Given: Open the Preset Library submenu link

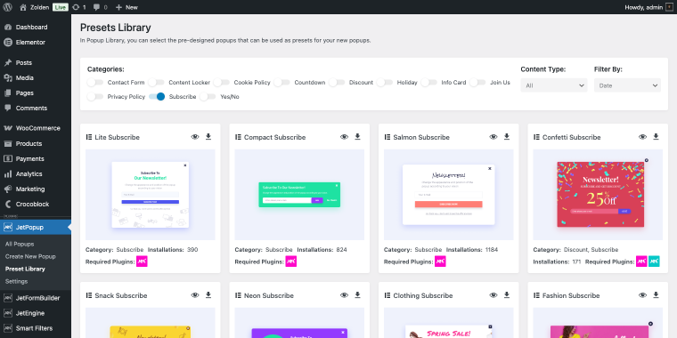Looking at the screenshot, I should (x=25, y=269).
